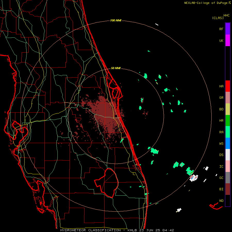Click the HHC product label
Image resolution: width=232 pixels, height=232 pixels.
227,15
